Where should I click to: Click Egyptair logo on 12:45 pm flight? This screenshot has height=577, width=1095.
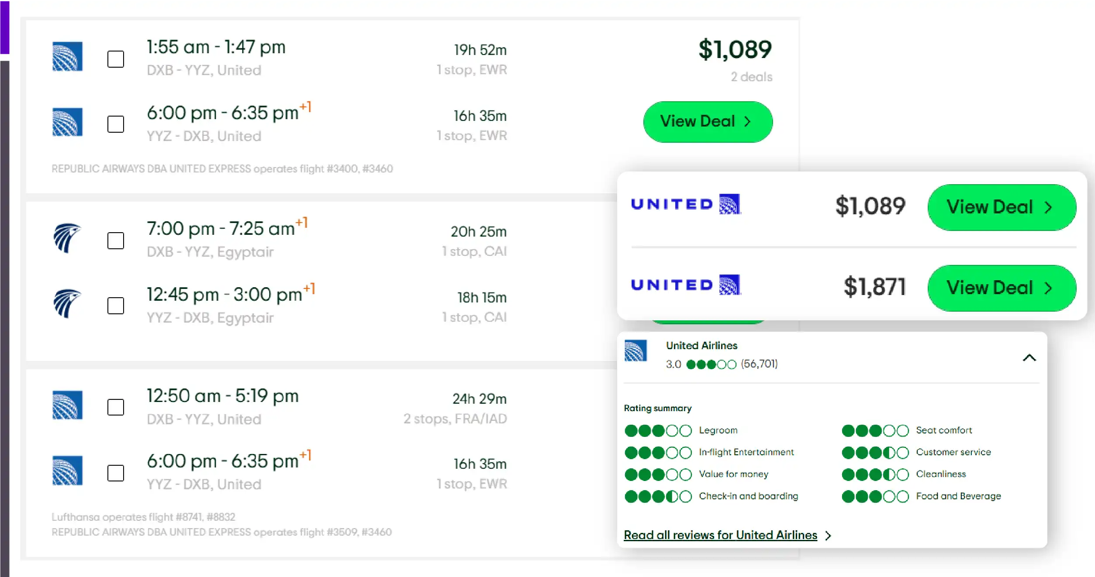pyautogui.click(x=67, y=303)
